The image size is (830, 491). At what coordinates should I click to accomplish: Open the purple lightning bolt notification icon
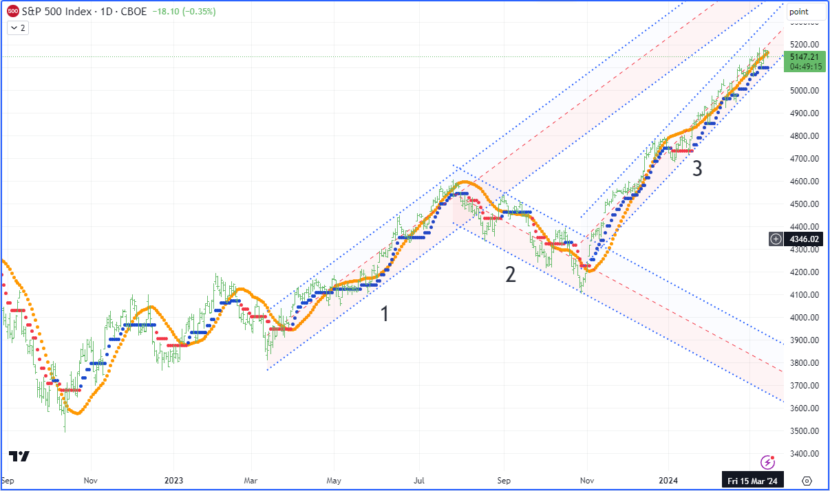768,462
